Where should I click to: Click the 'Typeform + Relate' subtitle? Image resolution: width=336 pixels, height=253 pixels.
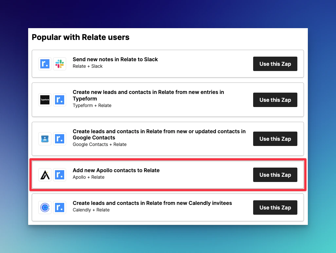[92, 105]
